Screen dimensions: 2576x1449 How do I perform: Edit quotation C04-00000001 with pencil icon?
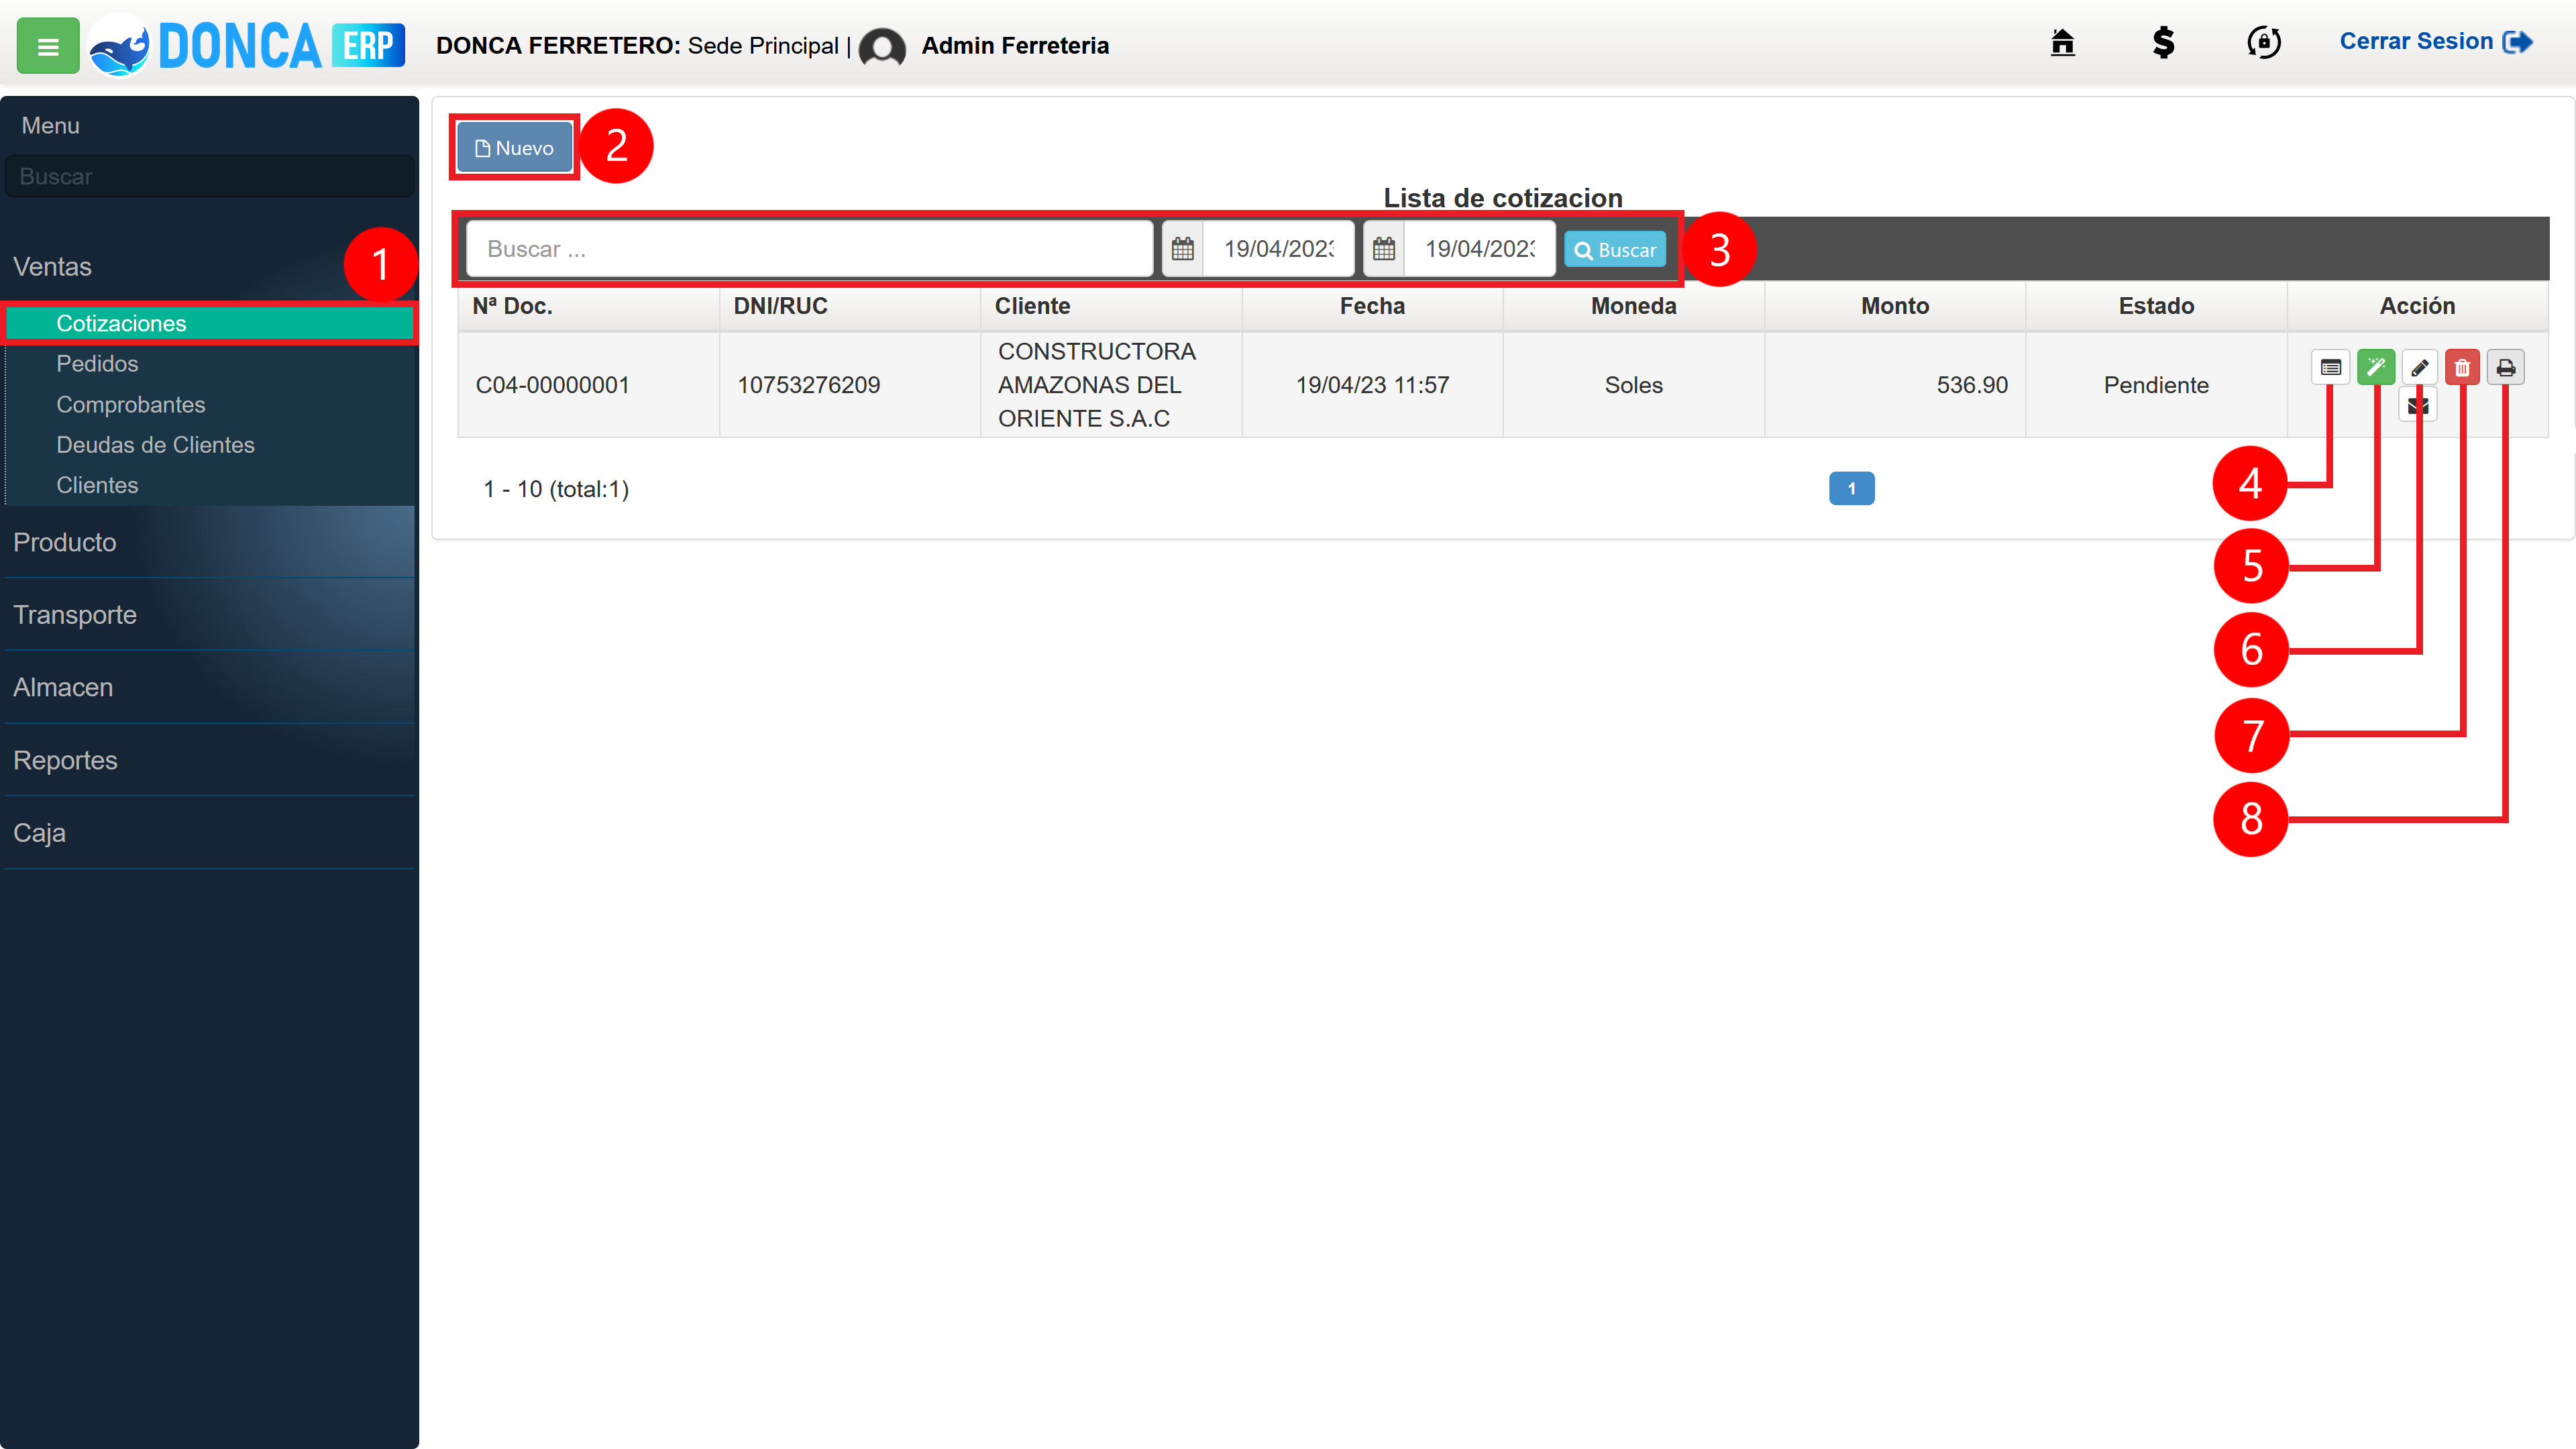pyautogui.click(x=2419, y=368)
